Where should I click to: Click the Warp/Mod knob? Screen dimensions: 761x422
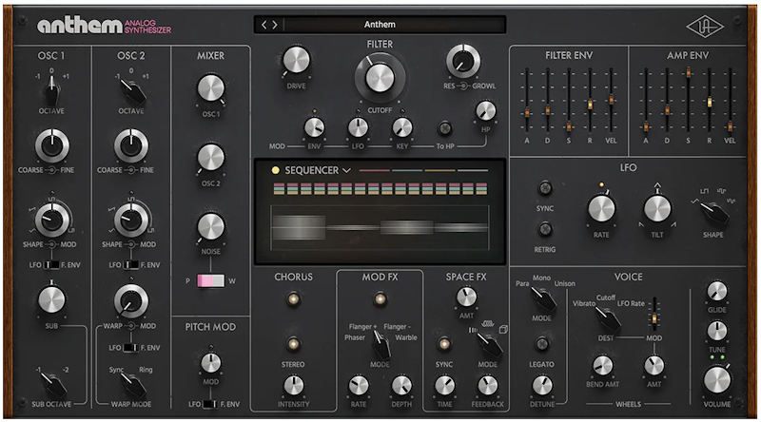click(131, 300)
